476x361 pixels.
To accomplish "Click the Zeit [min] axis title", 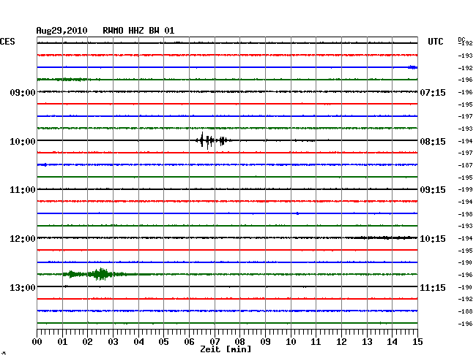I will point(226,349).
